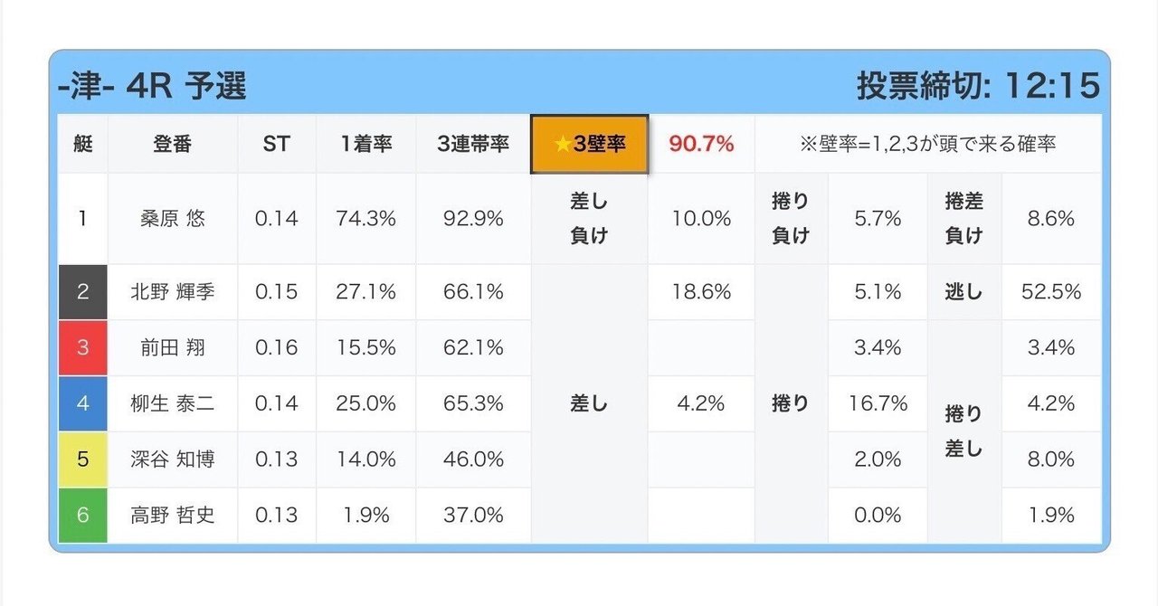Click racer name 高野 哲史

click(x=173, y=516)
